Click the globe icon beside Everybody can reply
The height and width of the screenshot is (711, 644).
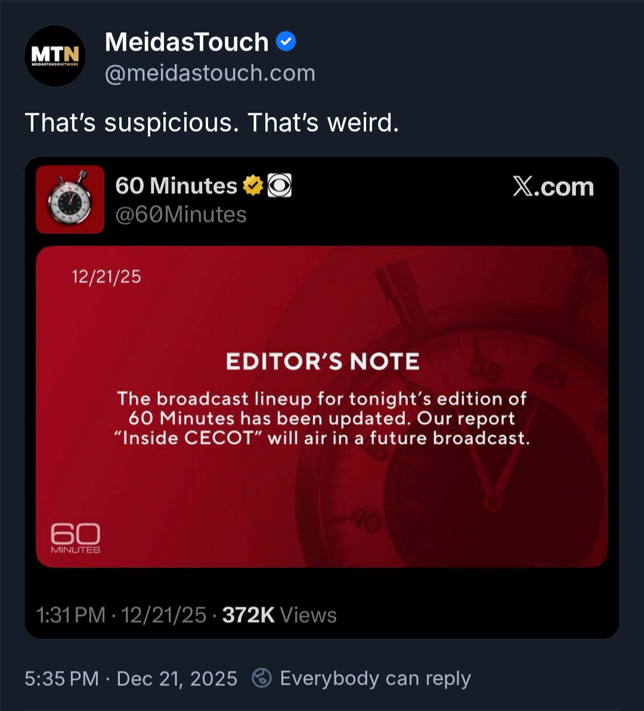(x=262, y=678)
